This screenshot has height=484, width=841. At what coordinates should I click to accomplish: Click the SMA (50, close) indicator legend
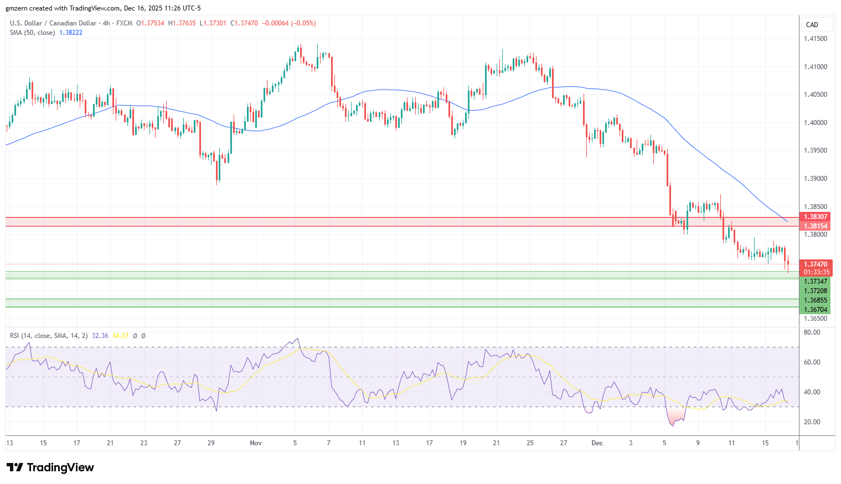click(32, 33)
